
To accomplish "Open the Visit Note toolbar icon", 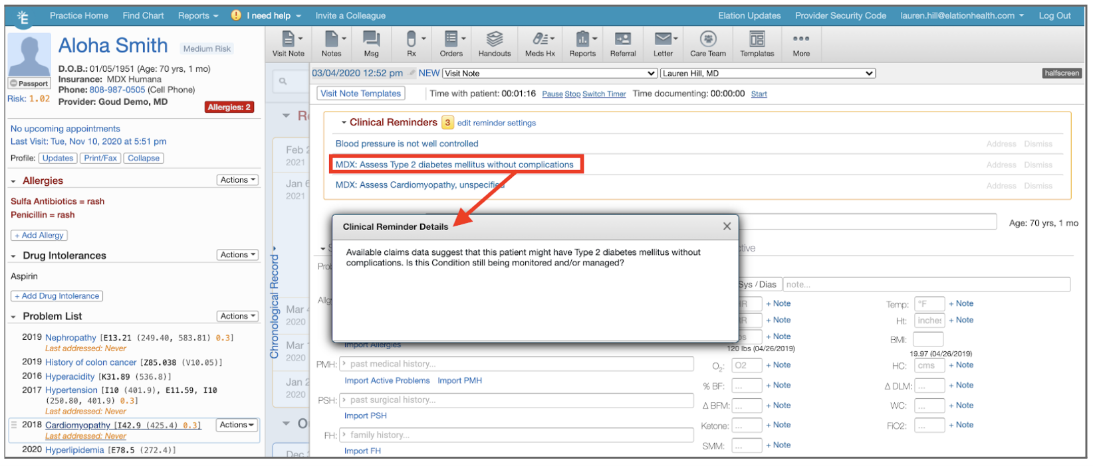I will click(x=289, y=44).
